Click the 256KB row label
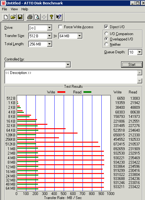This screenshot has width=145, height=200. click(10, 139)
